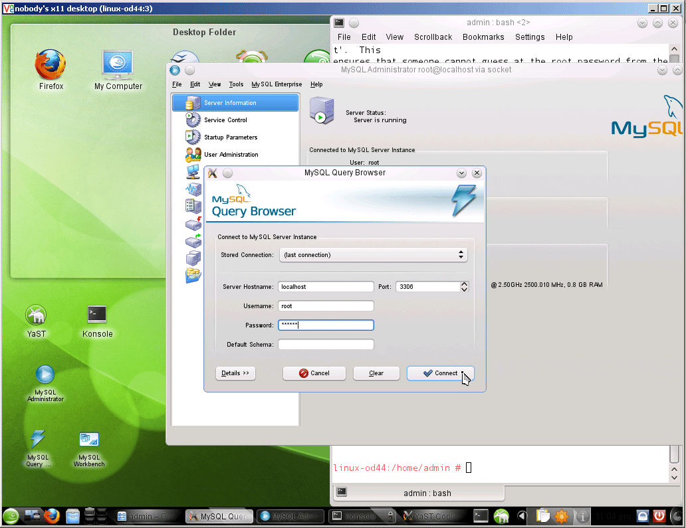The width and height of the screenshot is (686, 528).
Task: Click the lock screen icon in the taskbar
Action: coord(642,516)
